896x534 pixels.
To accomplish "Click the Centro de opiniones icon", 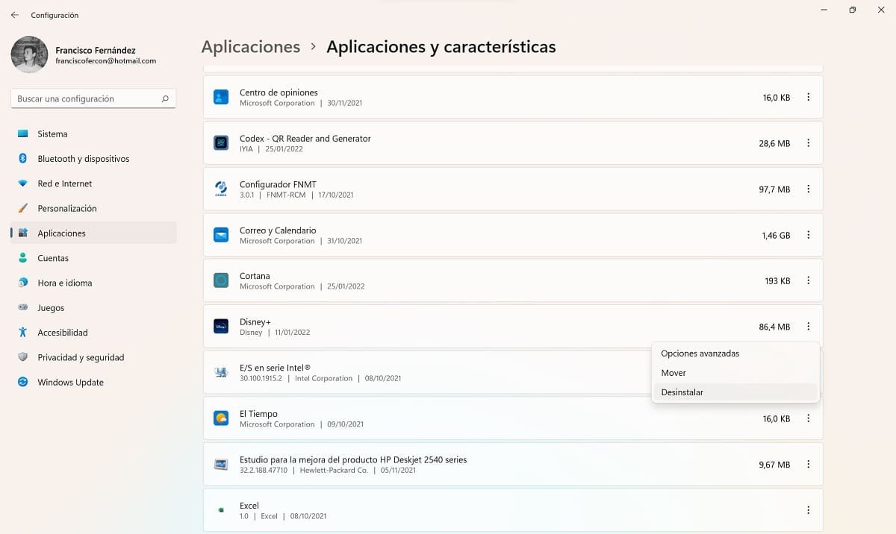I will pos(221,97).
